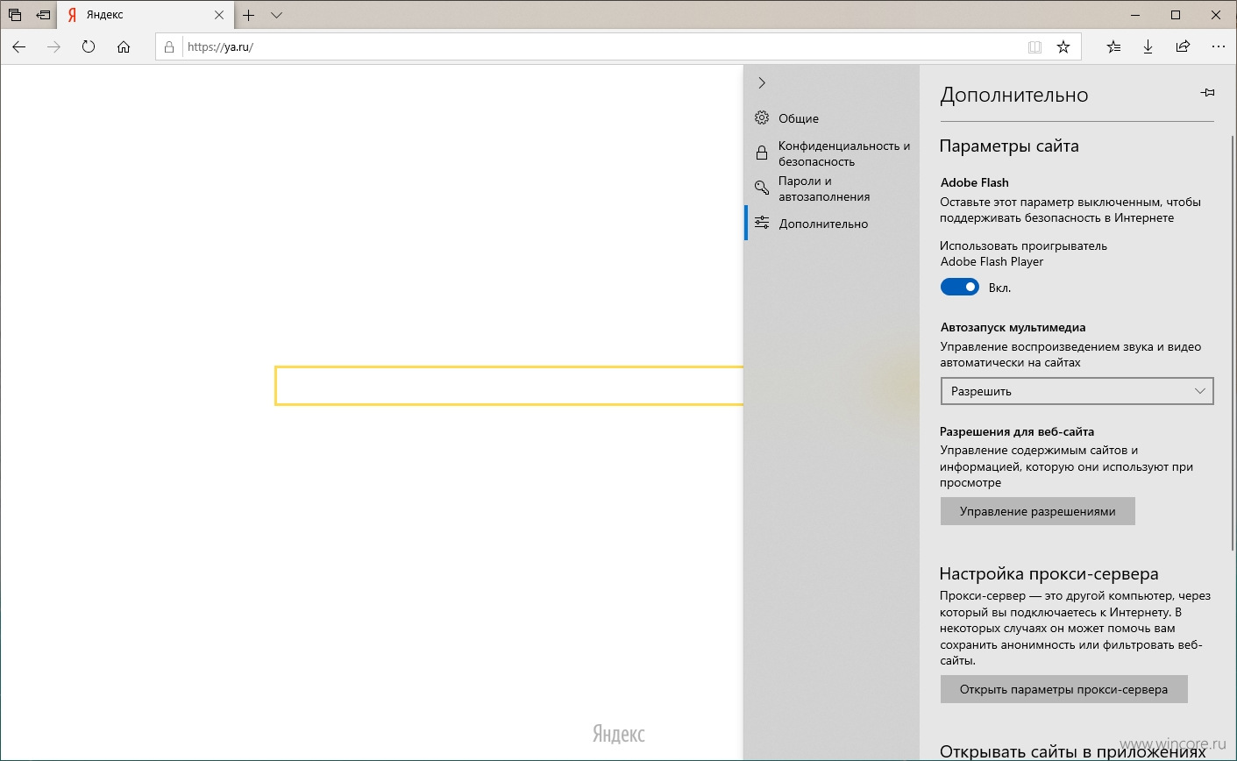Click the Управление разрешениями button

[x=1038, y=511]
